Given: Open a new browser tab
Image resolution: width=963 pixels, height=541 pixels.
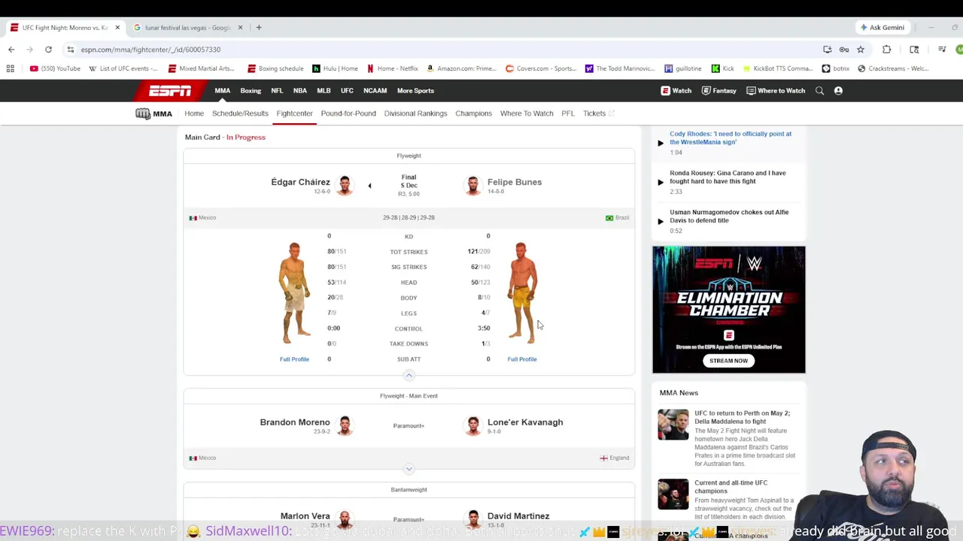Looking at the screenshot, I should [259, 28].
